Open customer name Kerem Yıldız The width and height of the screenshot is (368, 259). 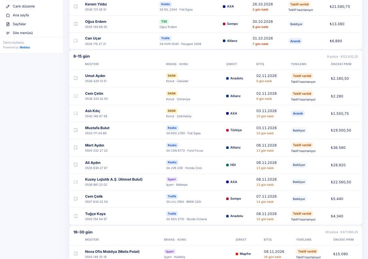[x=97, y=4]
